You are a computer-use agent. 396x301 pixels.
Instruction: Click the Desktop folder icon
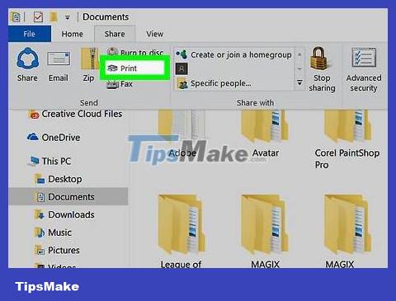click(40, 179)
